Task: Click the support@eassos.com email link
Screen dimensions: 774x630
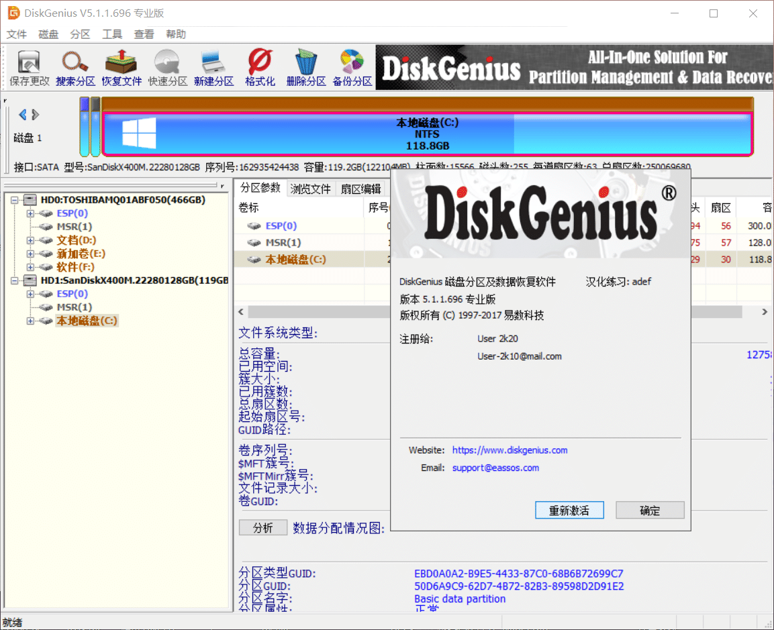Action: (x=495, y=468)
